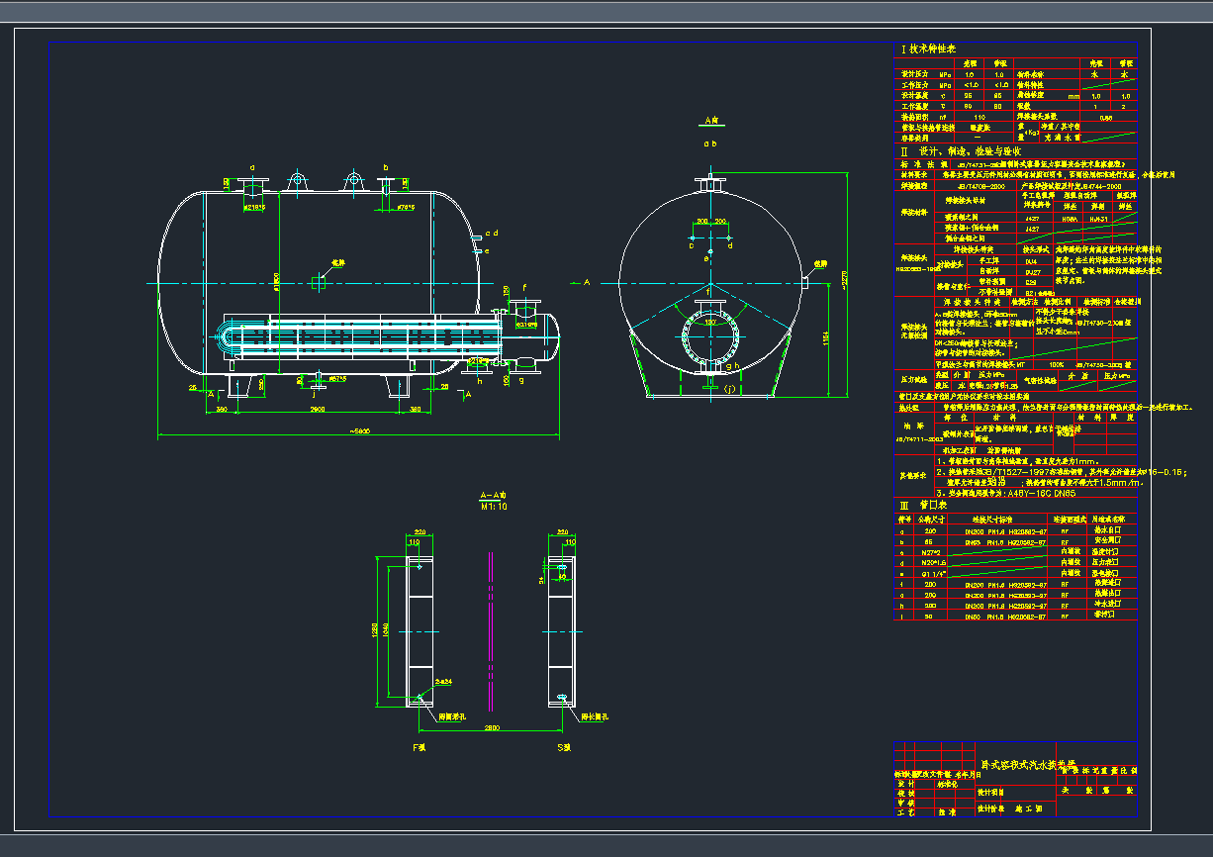
Task: Click the Ⅰ 技术特性表 table heading
Action: click(927, 48)
